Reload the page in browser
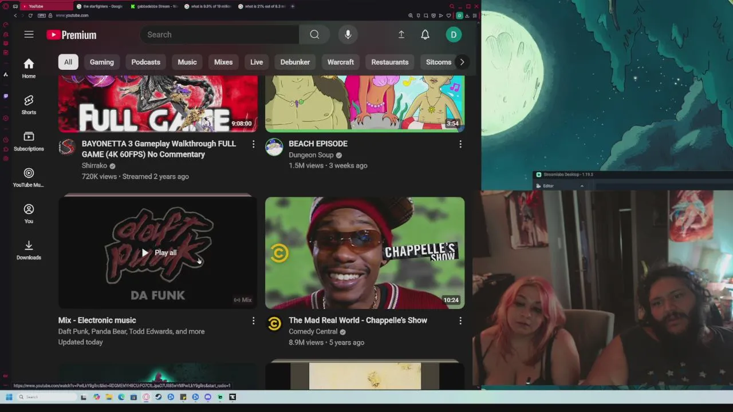This screenshot has width=733, height=412. point(30,15)
